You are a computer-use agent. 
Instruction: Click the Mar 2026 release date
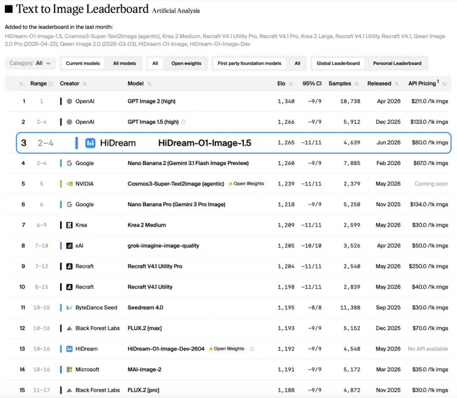coord(388,369)
